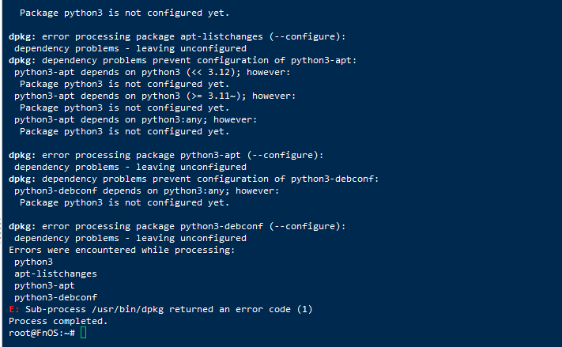Click the green cursor block at prompt
562x347 pixels.
[84, 333]
